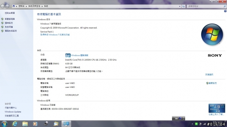Click product ID 00359-OEM-8992687-00016
Viewport: 227px width, 127px height.
click(x=65, y=109)
